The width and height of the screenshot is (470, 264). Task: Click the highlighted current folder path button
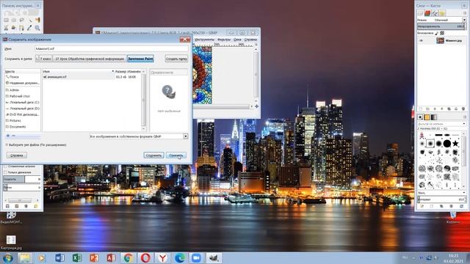pos(140,59)
